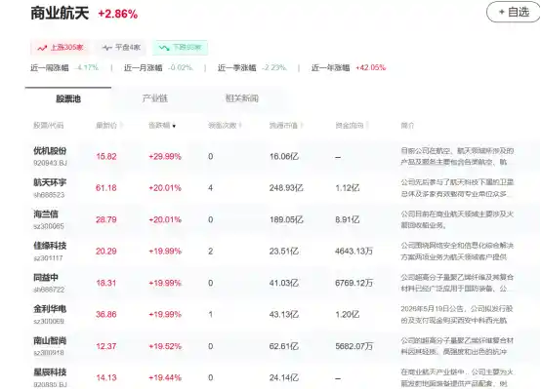Filter by 上涨305家 rising stocks tag
Screen dimensions: 541x390
(61, 48)
